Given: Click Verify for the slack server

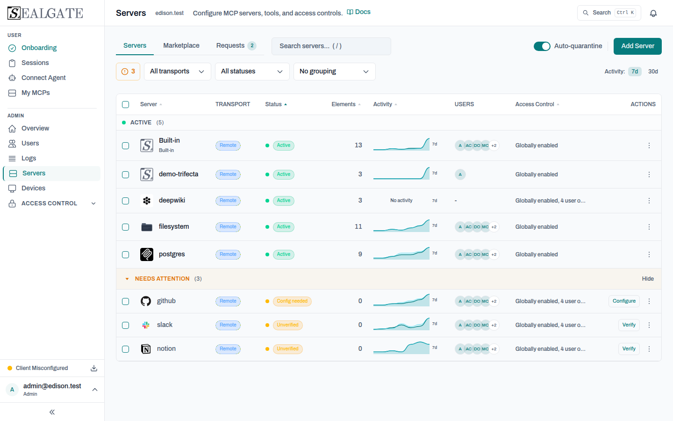Looking at the screenshot, I should click(629, 325).
